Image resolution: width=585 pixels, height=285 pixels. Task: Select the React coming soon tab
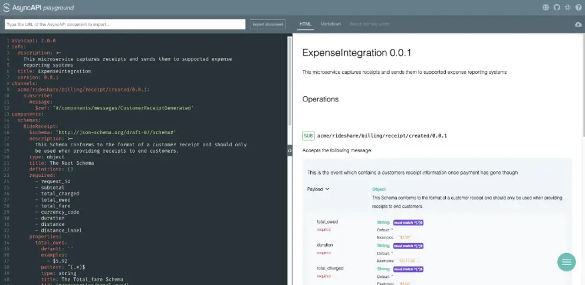coord(369,24)
